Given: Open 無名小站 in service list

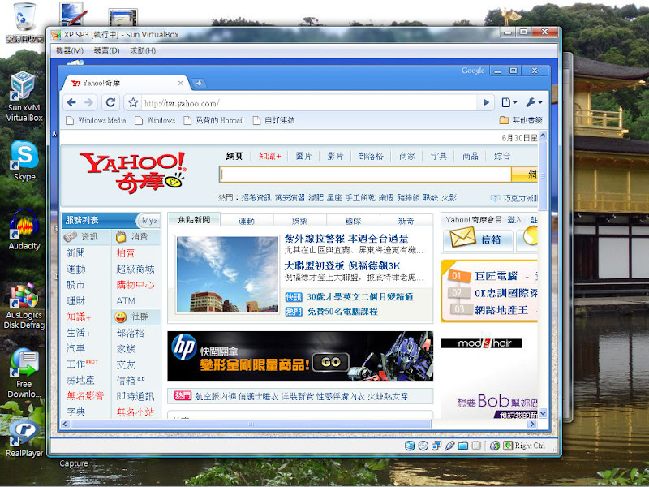Looking at the screenshot, I should 135,412.
